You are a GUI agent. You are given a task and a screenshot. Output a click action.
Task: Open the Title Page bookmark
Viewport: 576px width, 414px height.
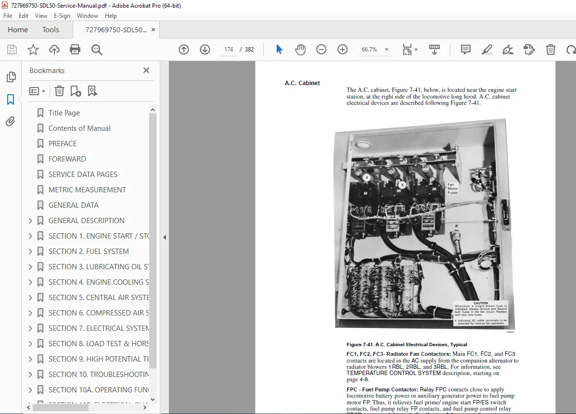click(64, 113)
